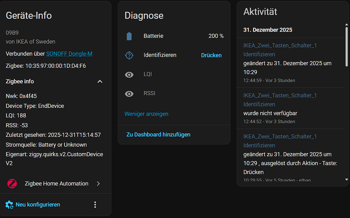The width and height of the screenshot is (350, 218).
Task: Click the Neu konfigurieren gear icon
Action: [x=10, y=205]
